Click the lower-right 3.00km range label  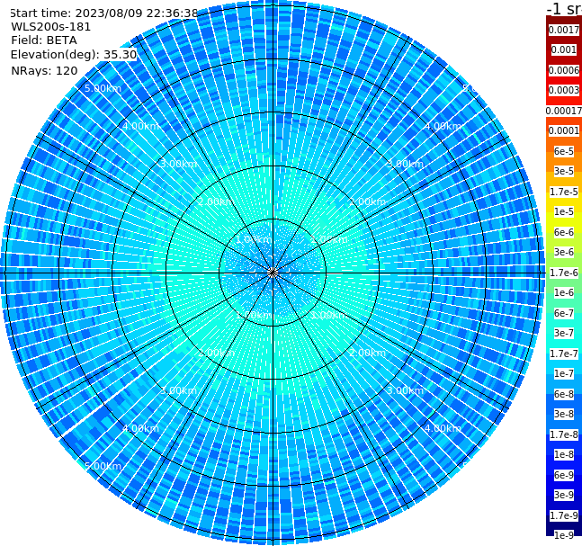tap(405, 390)
